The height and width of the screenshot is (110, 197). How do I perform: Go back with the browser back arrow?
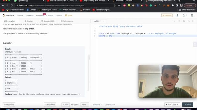(3, 5)
